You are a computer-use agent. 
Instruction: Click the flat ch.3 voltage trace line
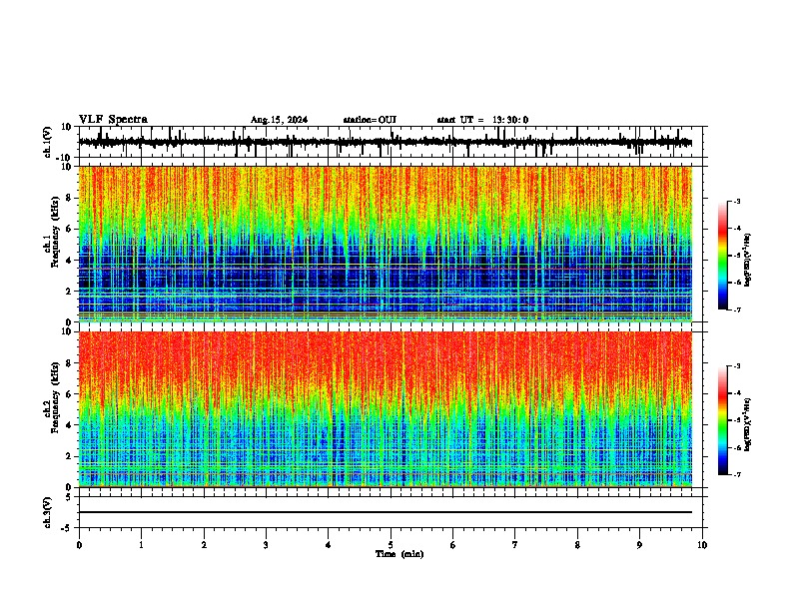[386, 512]
